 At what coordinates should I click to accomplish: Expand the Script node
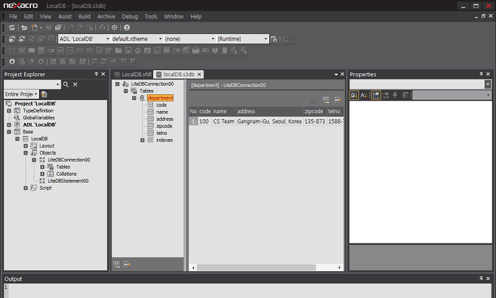pyautogui.click(x=25, y=188)
